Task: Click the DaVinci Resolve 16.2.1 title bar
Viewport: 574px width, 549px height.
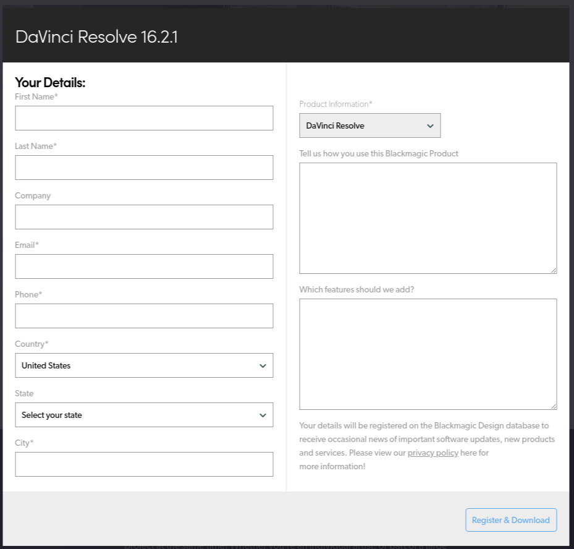Action: (x=96, y=36)
